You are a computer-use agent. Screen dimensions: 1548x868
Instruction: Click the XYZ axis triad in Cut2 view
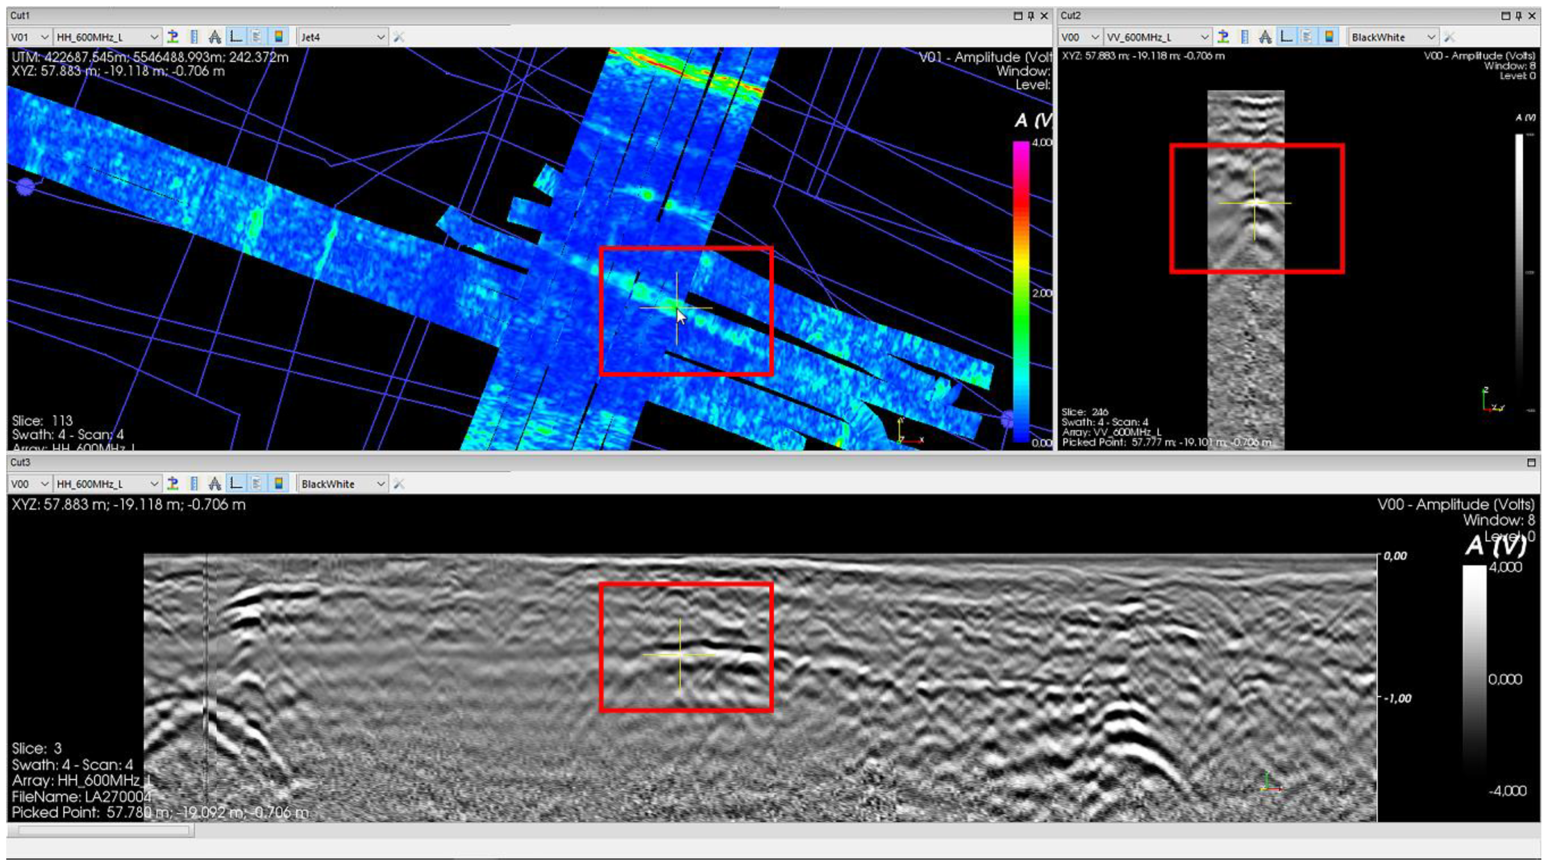coord(1492,400)
